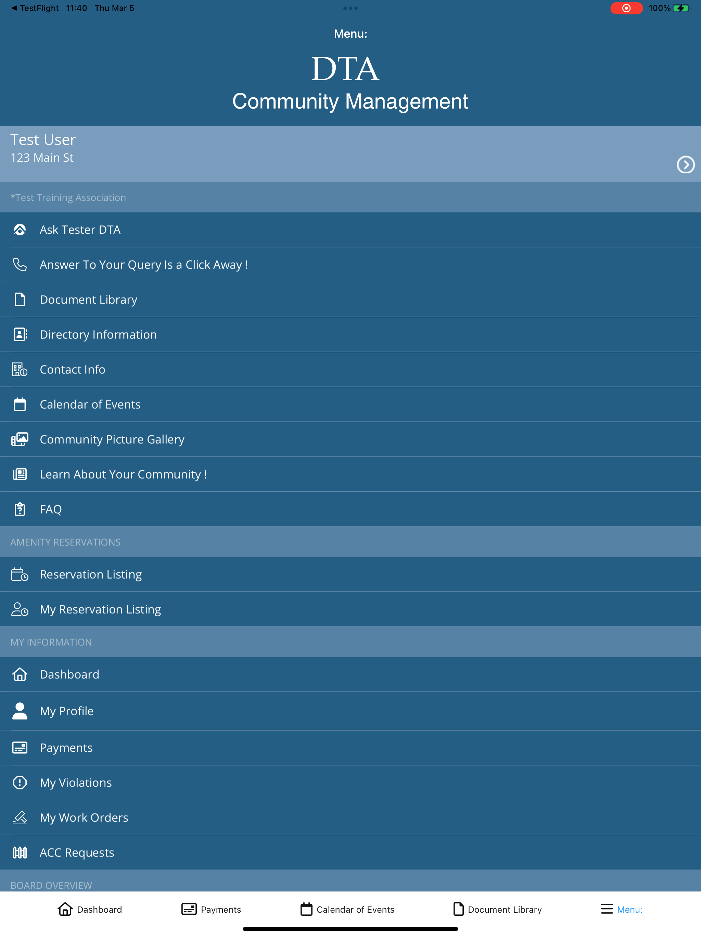Open Payments under My Information

350,748
